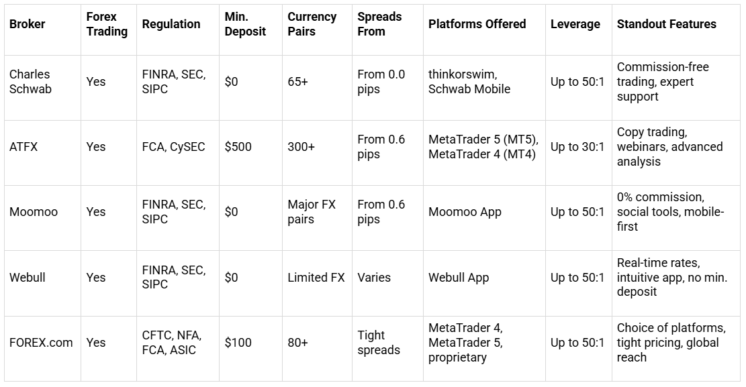Click the FOREX.com broker name
The height and width of the screenshot is (387, 746).
pyautogui.click(x=41, y=343)
